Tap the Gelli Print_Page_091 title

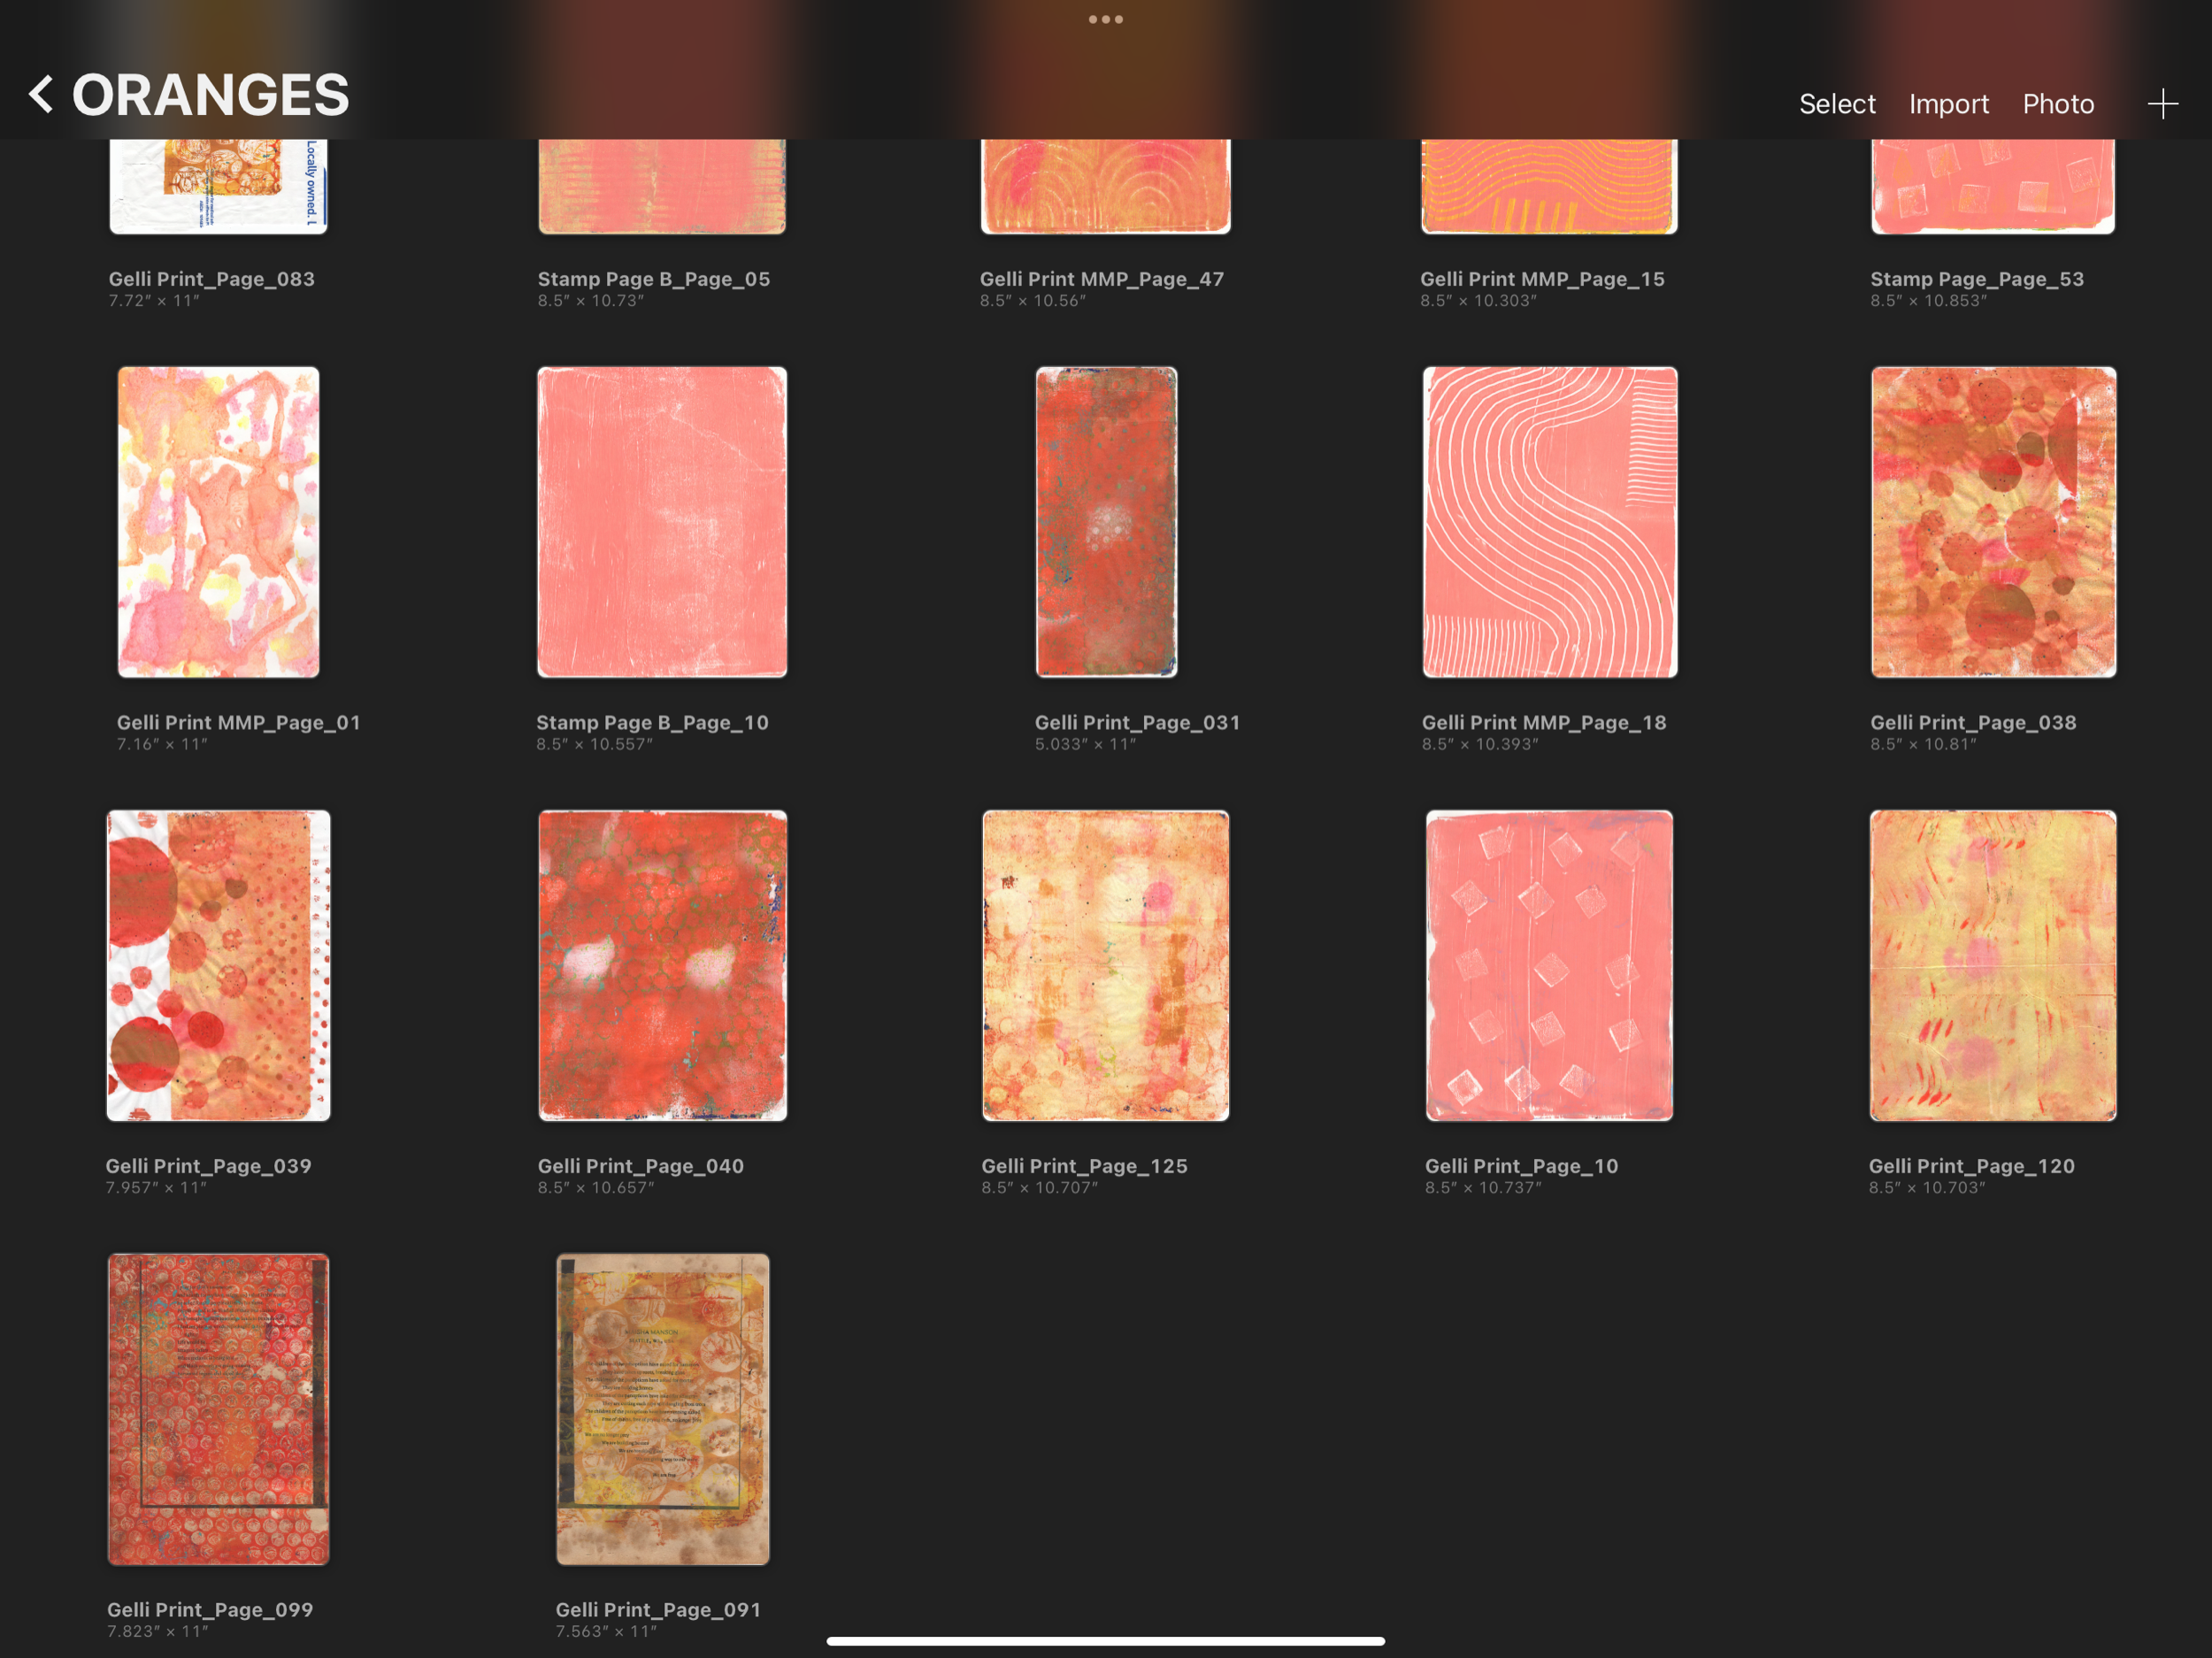click(x=659, y=1610)
